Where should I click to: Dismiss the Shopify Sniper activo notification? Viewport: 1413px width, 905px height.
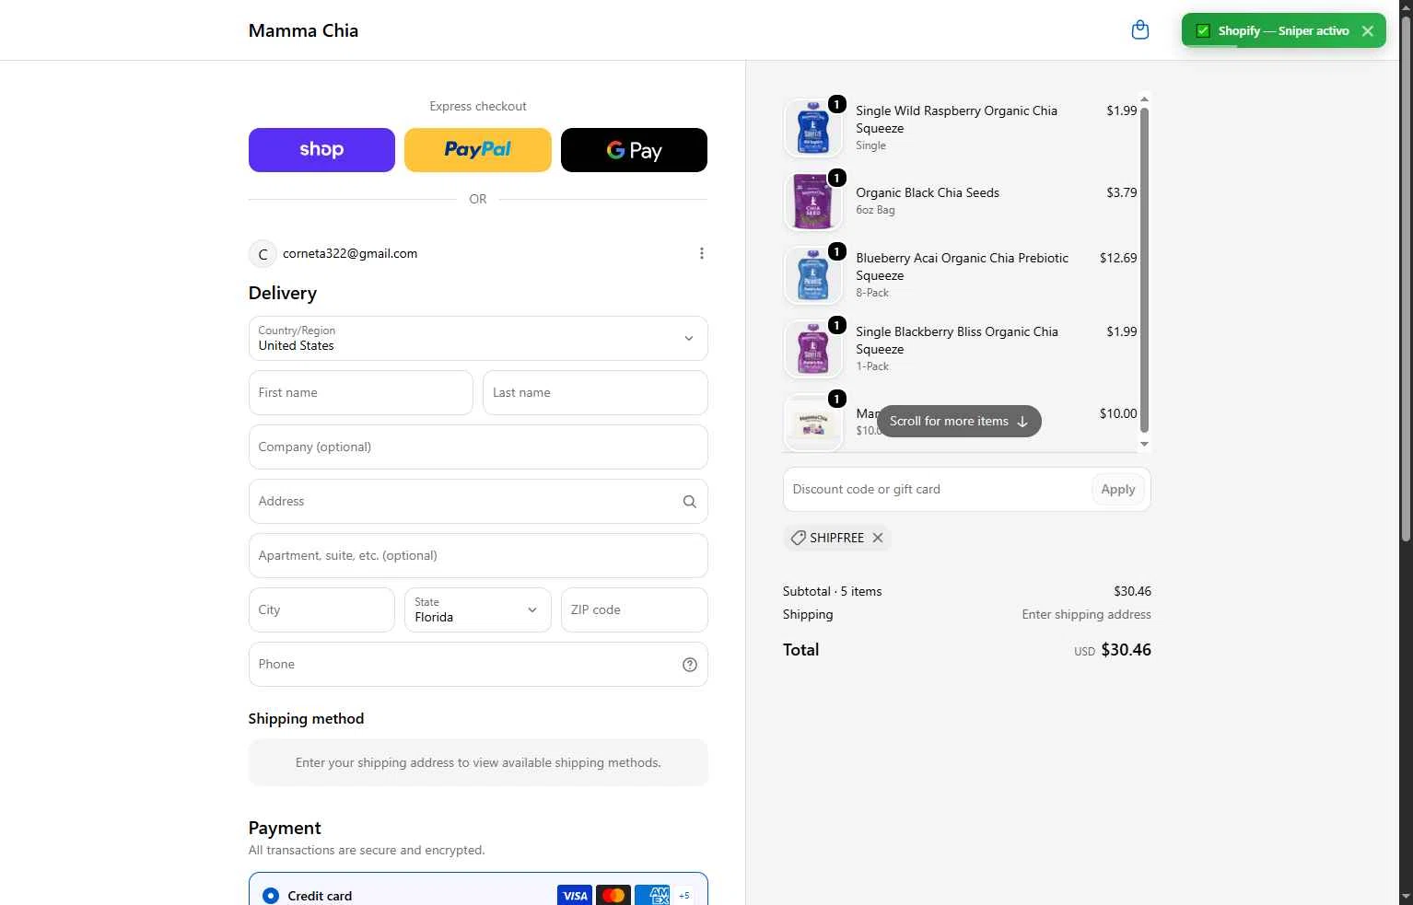point(1368,31)
